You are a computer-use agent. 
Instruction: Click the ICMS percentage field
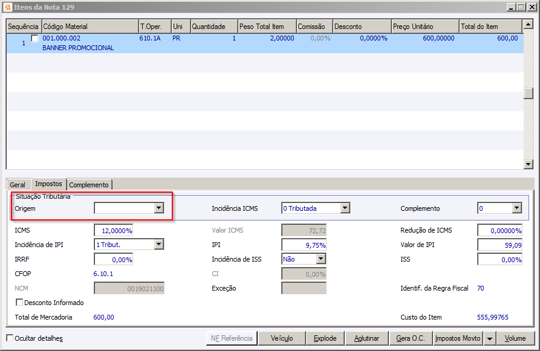pos(114,231)
